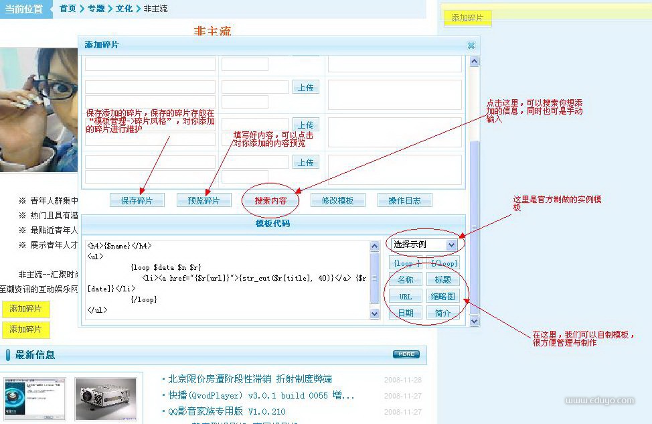
Task: Close the 添加碎片 dialog
Action: (x=471, y=46)
